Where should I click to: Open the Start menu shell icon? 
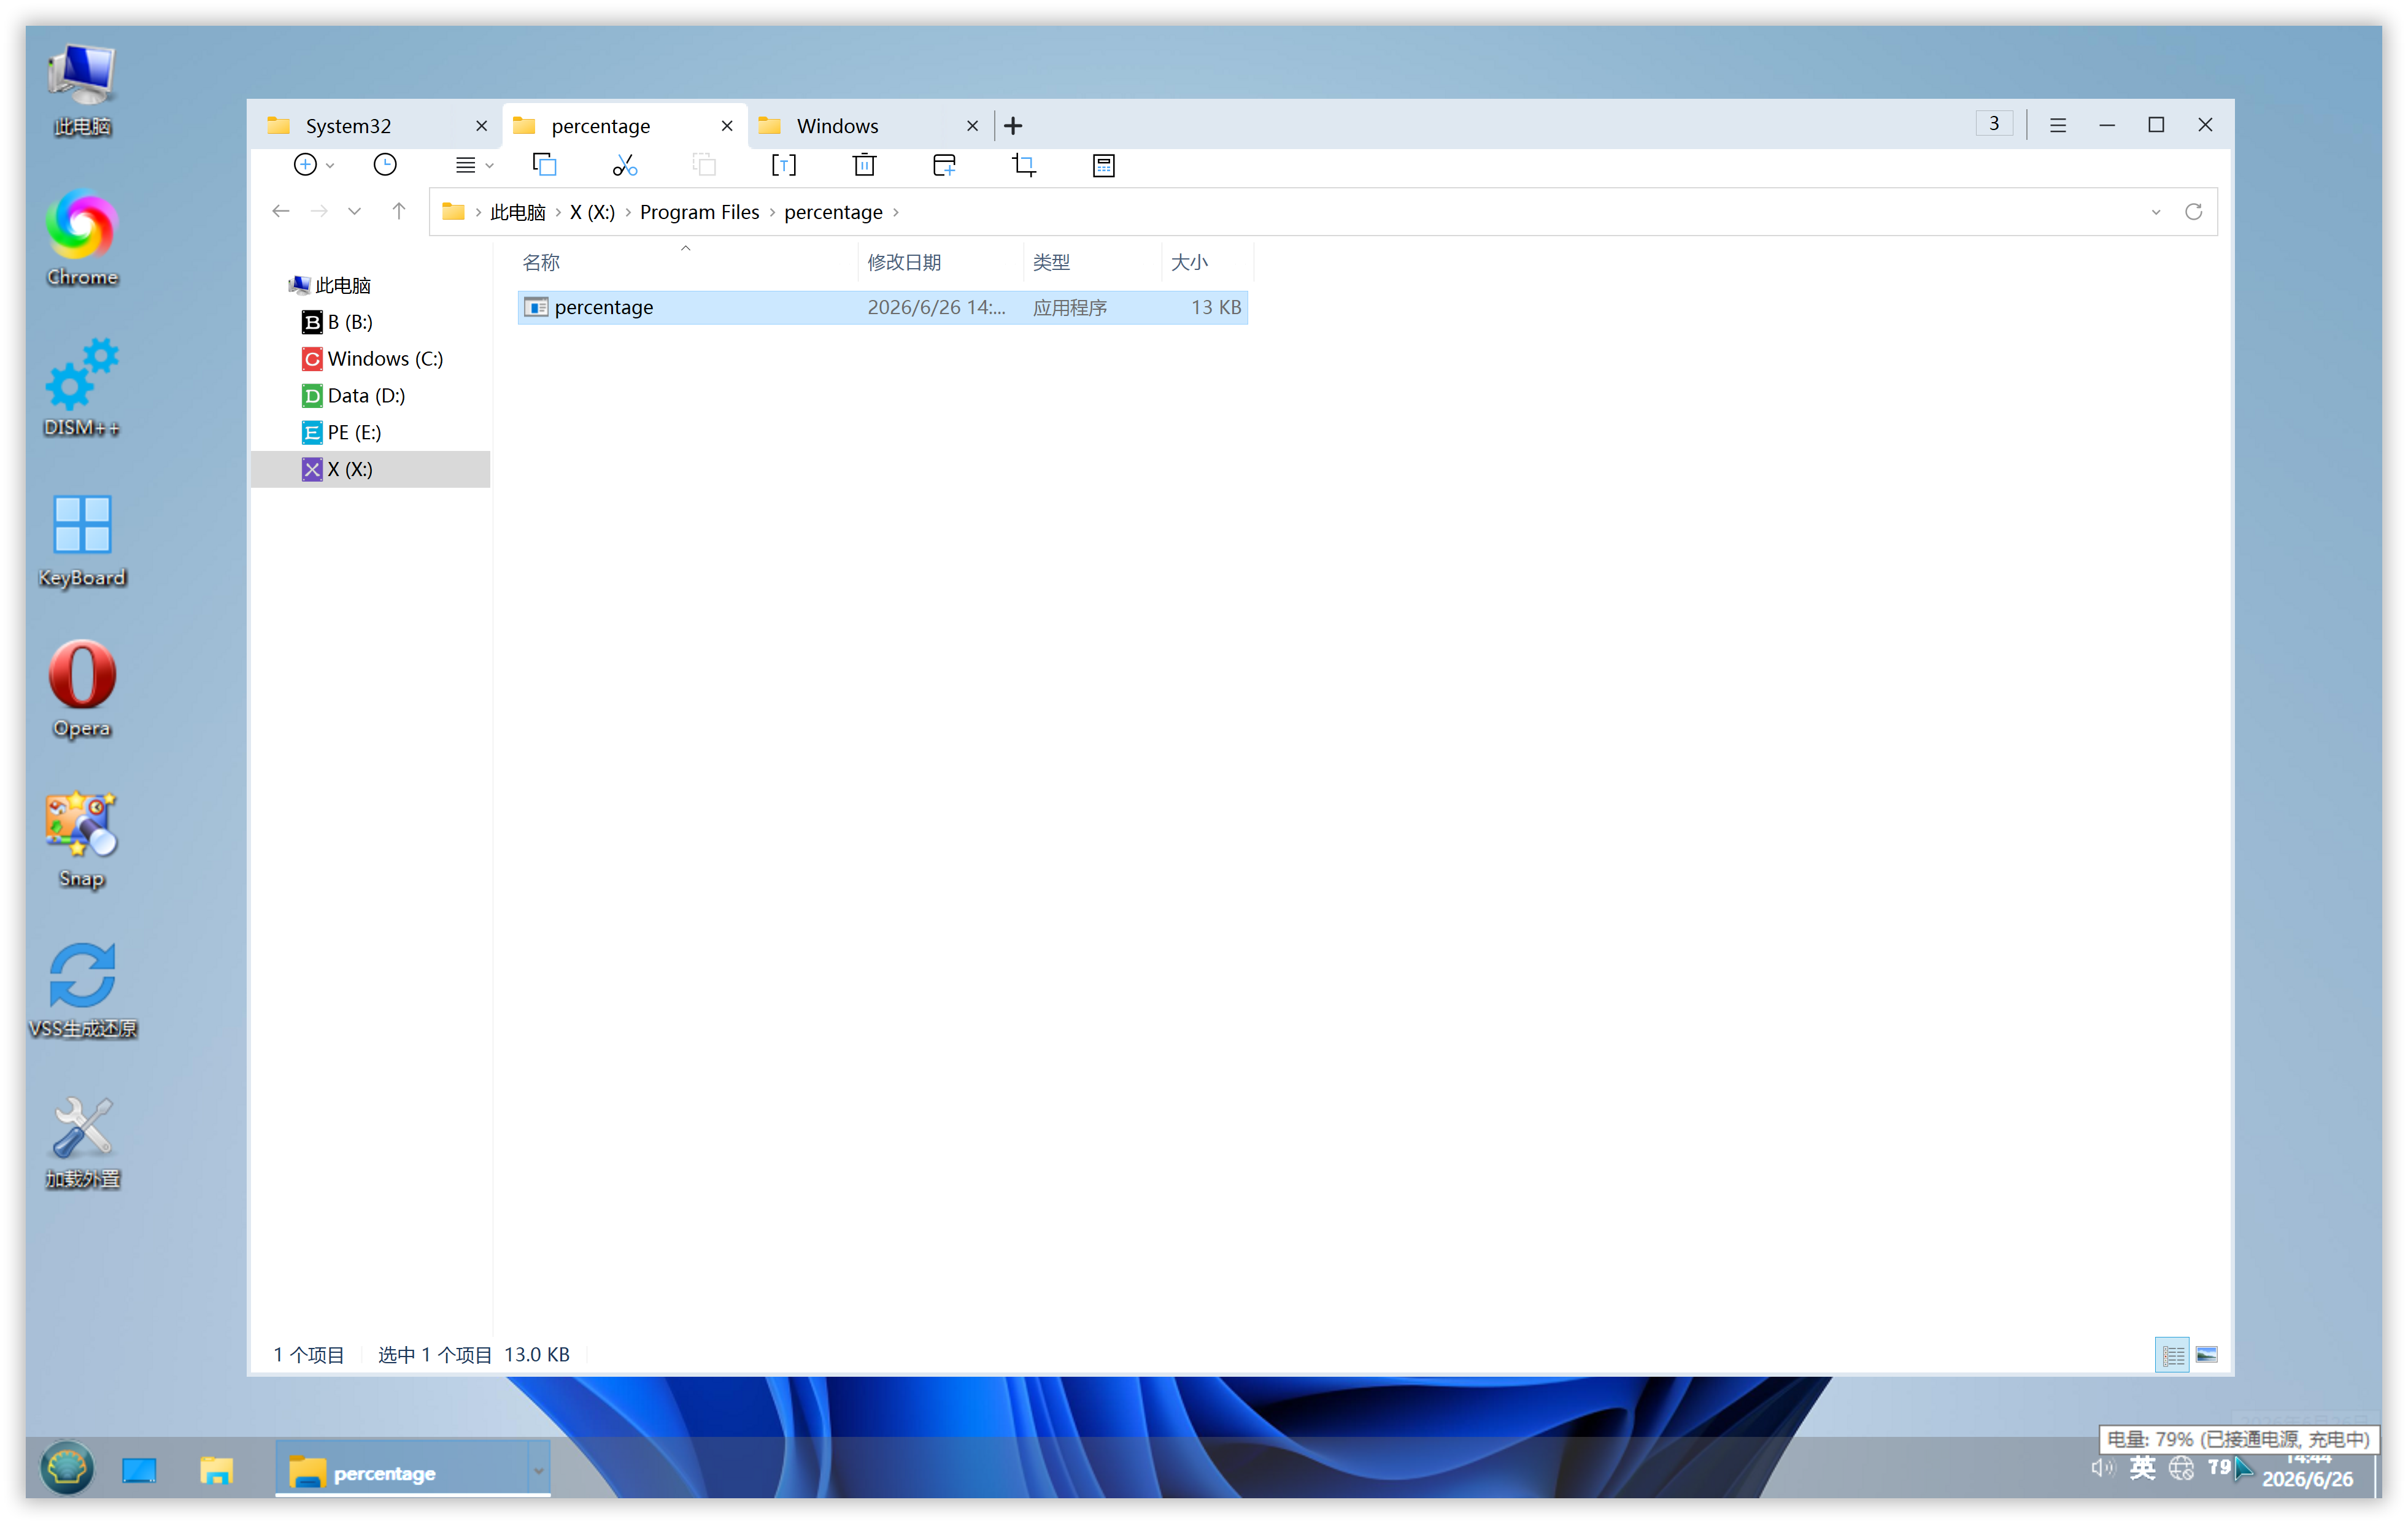67,1468
